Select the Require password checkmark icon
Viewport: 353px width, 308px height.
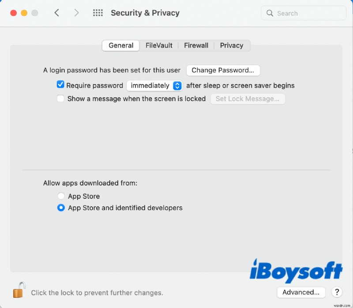(60, 85)
